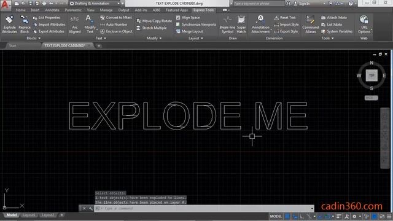Switch to the Layout1 tab

pyautogui.click(x=29, y=215)
